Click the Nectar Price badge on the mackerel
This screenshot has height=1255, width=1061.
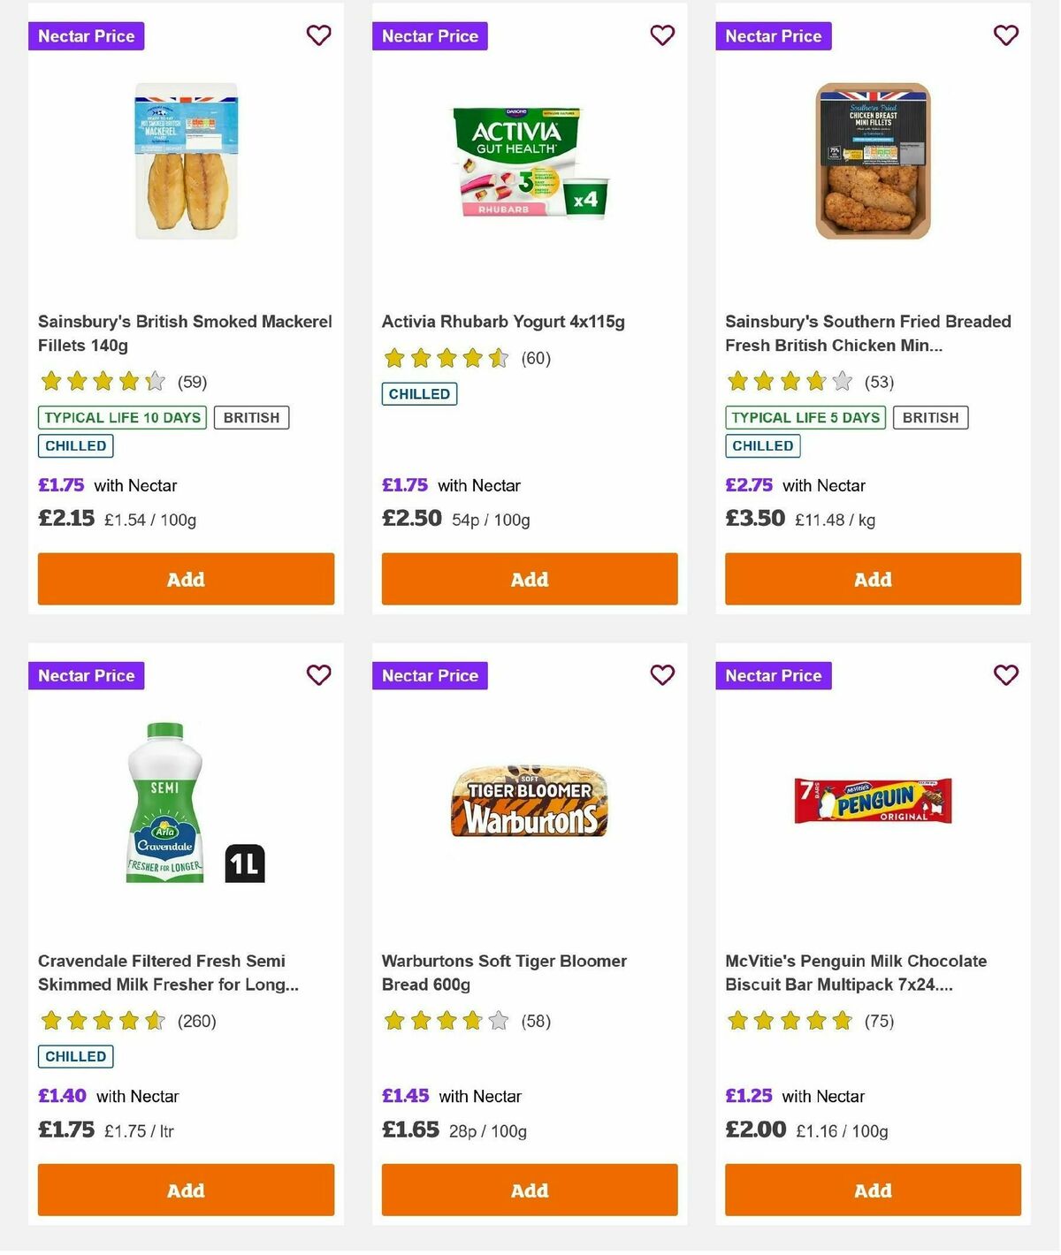pos(86,36)
